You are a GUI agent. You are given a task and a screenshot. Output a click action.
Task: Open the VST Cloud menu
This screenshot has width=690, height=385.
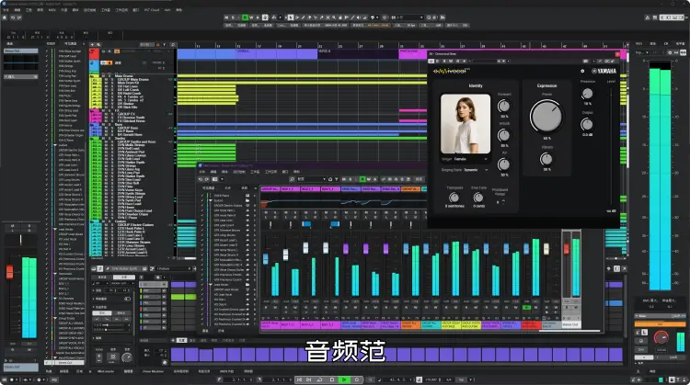pos(149,9)
